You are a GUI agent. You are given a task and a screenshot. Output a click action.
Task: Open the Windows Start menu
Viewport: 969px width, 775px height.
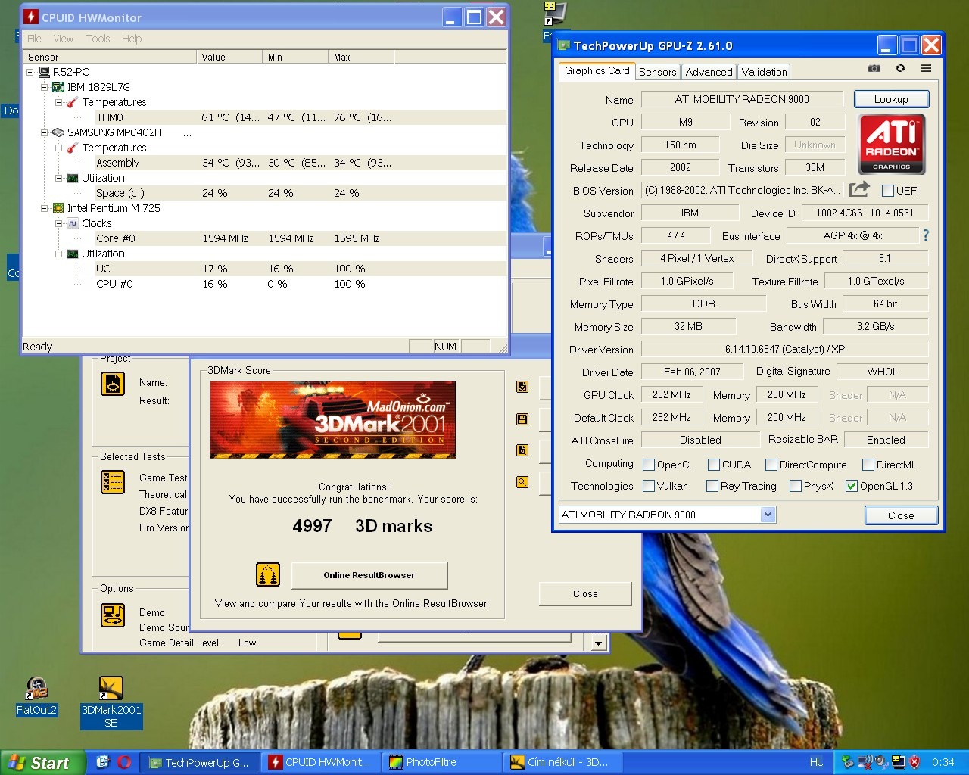[x=42, y=763]
